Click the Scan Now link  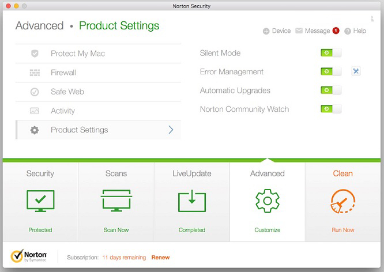[116, 230]
